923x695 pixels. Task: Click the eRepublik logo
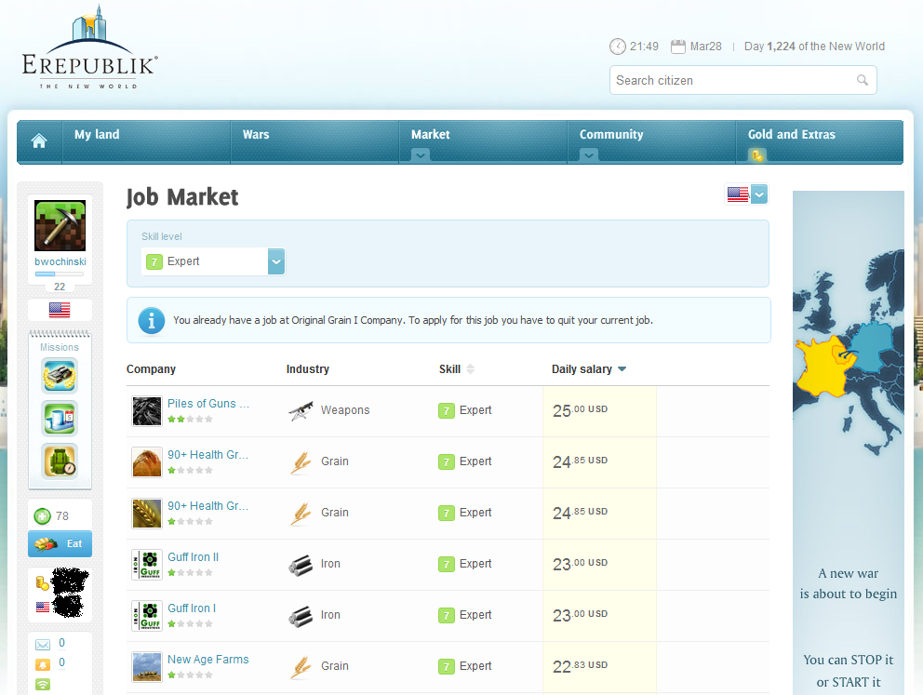click(x=89, y=47)
